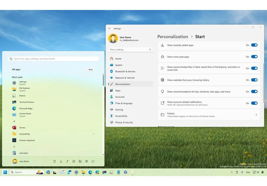Open User Demo account in Settings
The height and width of the screenshot is (186, 267).
tap(123, 39)
